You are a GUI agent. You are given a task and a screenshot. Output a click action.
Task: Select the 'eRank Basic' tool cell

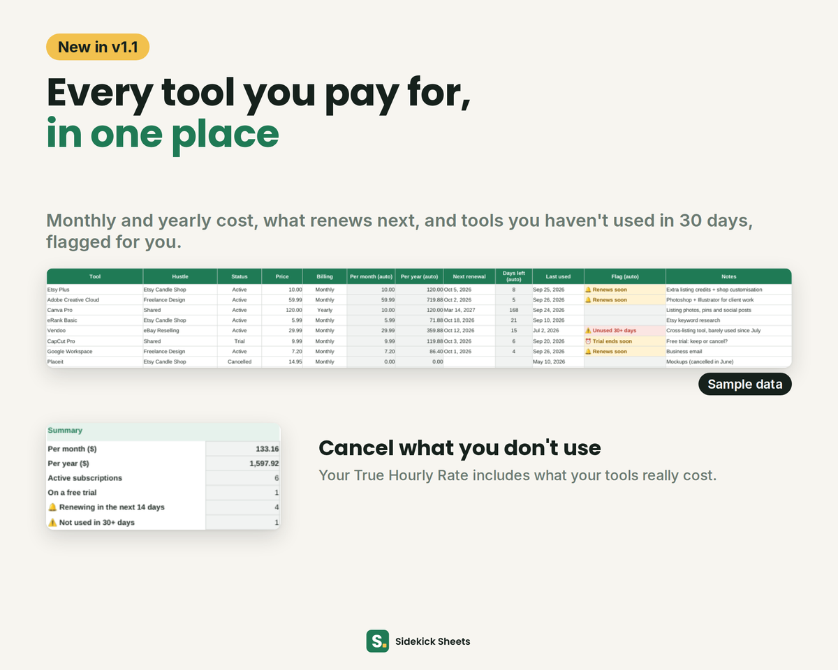[x=95, y=320]
